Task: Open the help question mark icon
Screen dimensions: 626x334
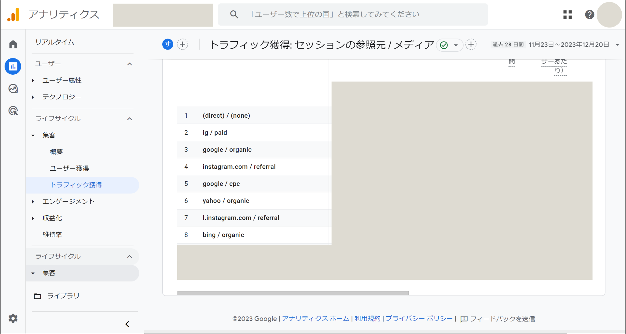Action: pos(590,14)
